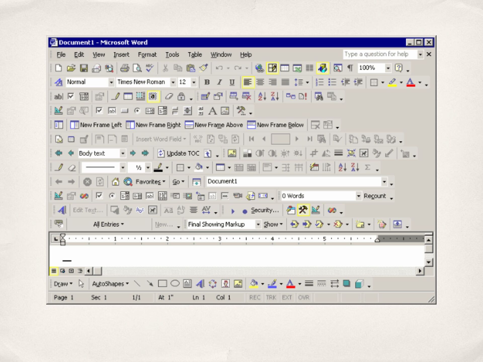The height and width of the screenshot is (362, 483).
Task: Click Check Box control in Control Toolbox
Action: [x=99, y=111]
